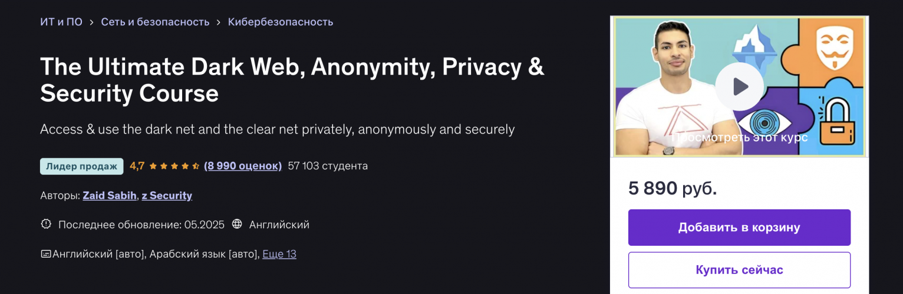The image size is (903, 294).
Task: Open the 8 990 оценок ratings link
Action: click(243, 166)
